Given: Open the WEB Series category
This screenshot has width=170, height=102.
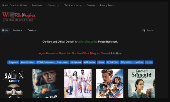Looking at the screenshot, I should (89, 62).
